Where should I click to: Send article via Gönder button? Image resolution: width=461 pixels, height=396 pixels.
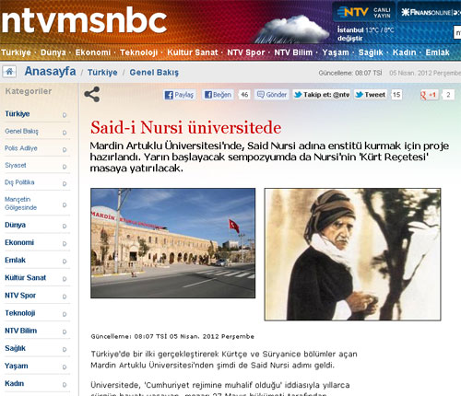[x=272, y=95]
